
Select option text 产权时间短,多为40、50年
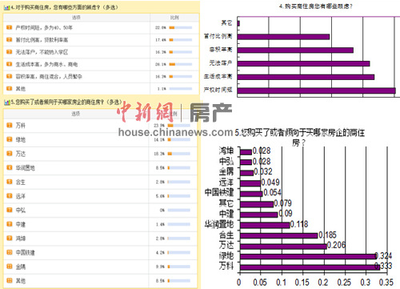click(44, 28)
